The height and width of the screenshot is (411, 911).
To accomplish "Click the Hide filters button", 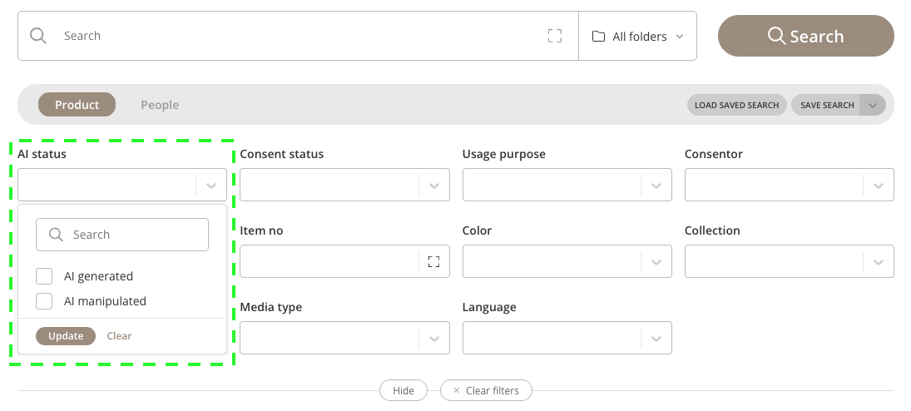I will 404,391.
